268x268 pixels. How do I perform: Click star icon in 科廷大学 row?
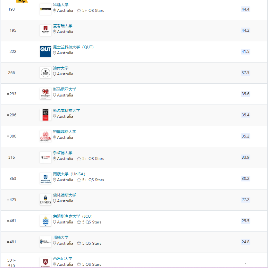[79, 11]
